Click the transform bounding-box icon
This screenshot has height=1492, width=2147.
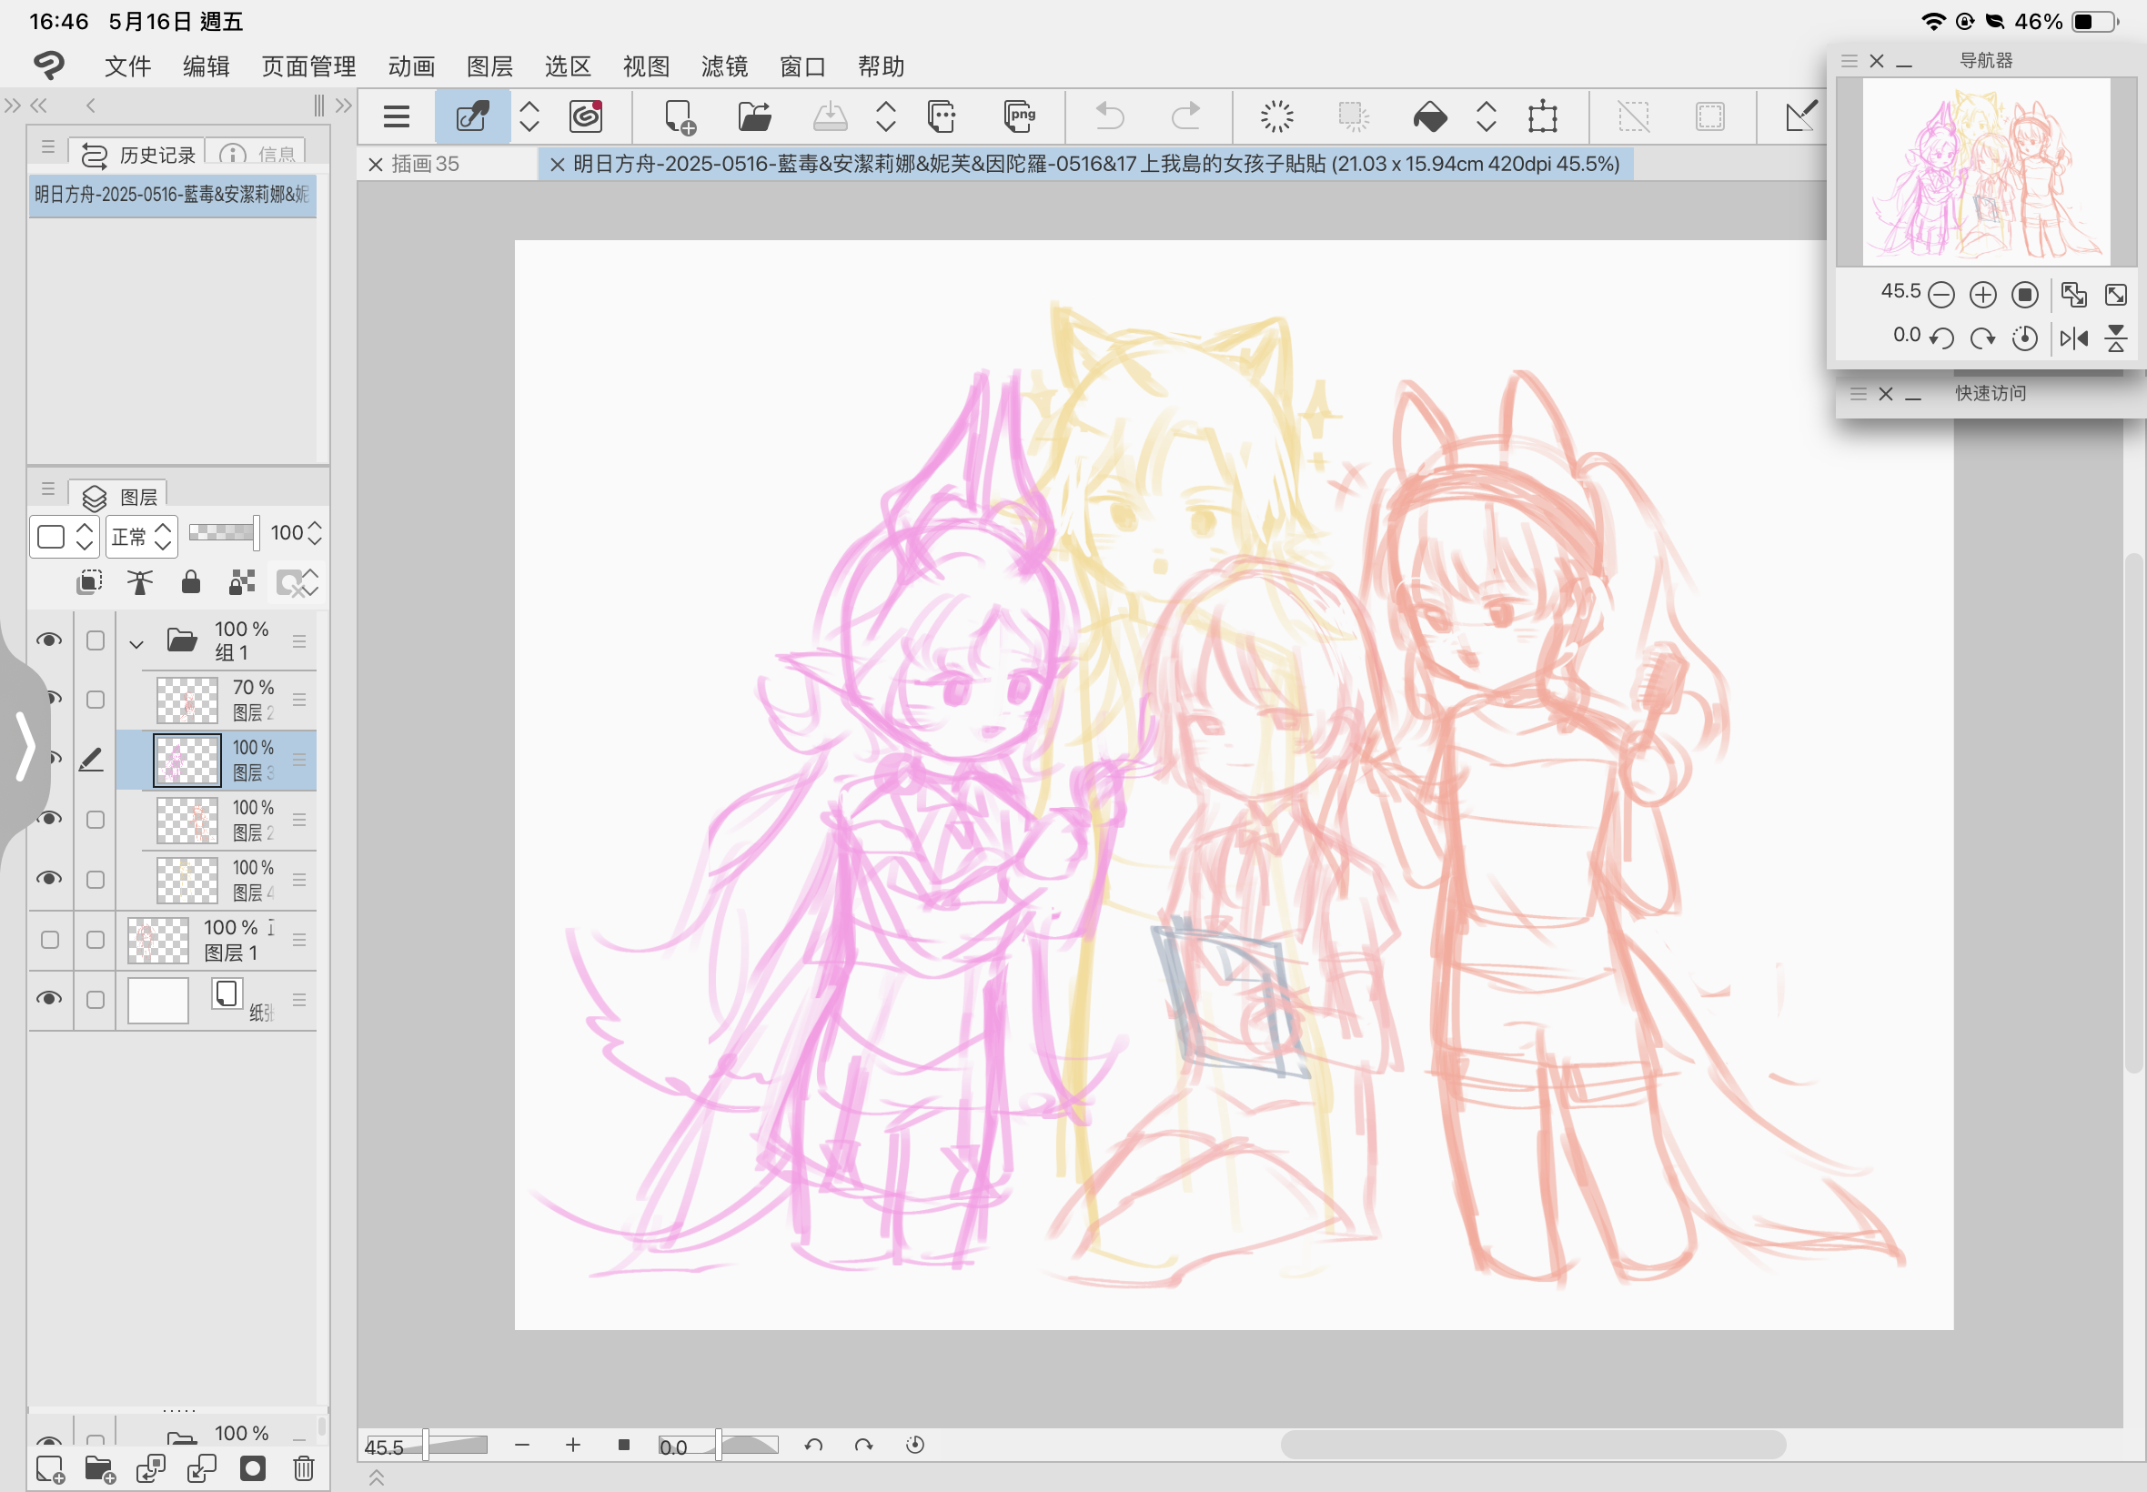(1543, 116)
